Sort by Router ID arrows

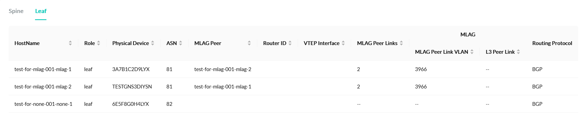click(x=290, y=43)
